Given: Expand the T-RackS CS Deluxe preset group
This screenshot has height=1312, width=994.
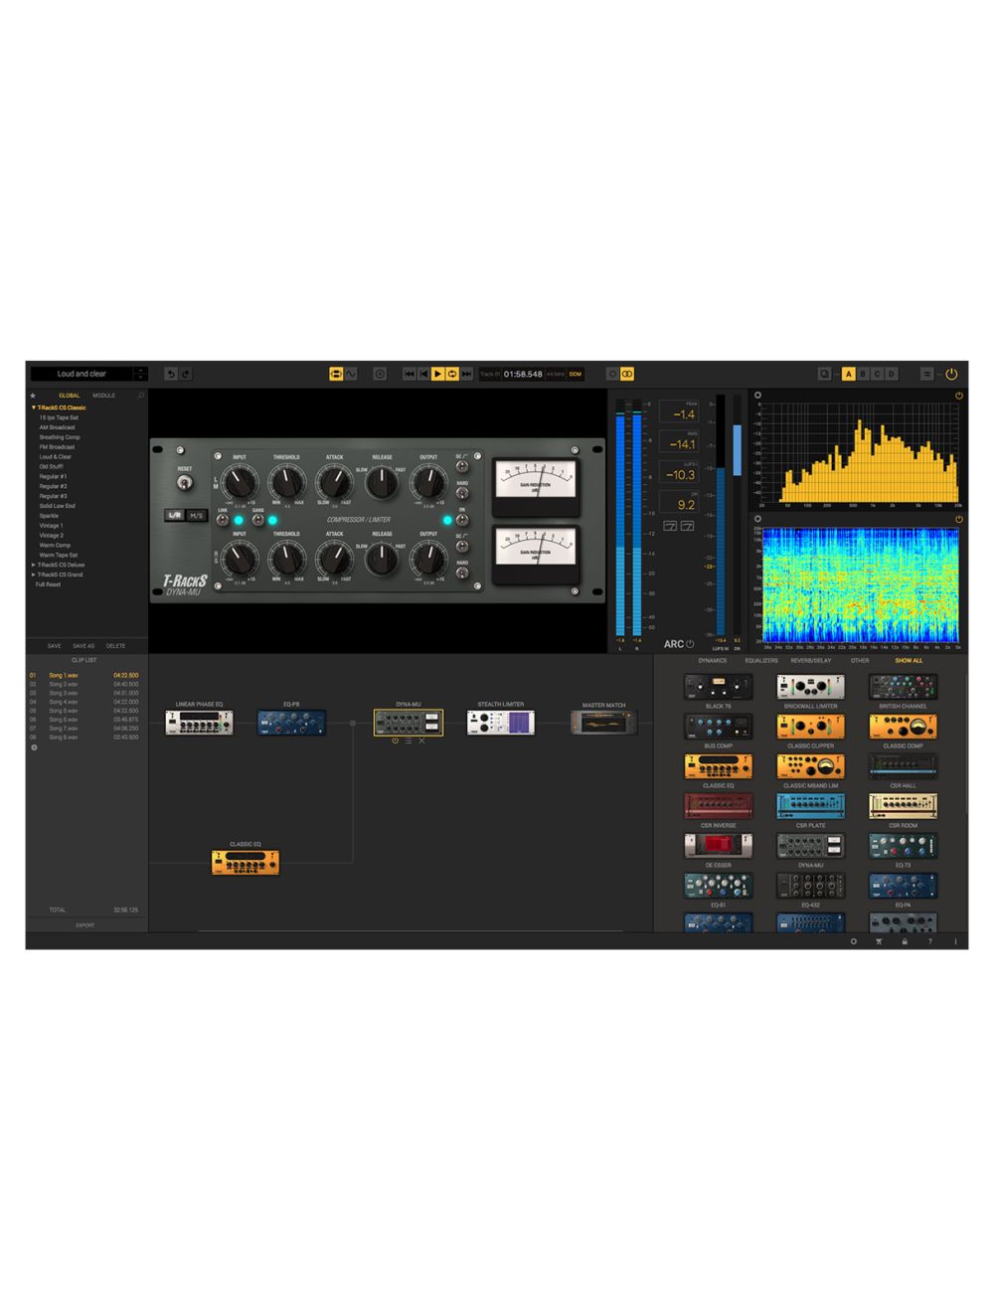Looking at the screenshot, I should 34,565.
